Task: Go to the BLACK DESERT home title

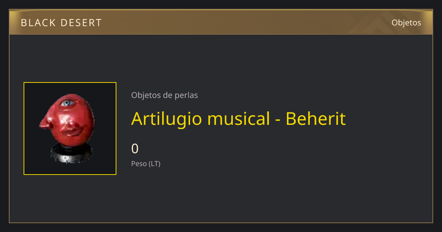Action: 61,23
